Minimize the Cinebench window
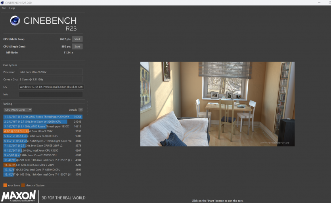Screen dimensions: 331x203 coord(320,2)
